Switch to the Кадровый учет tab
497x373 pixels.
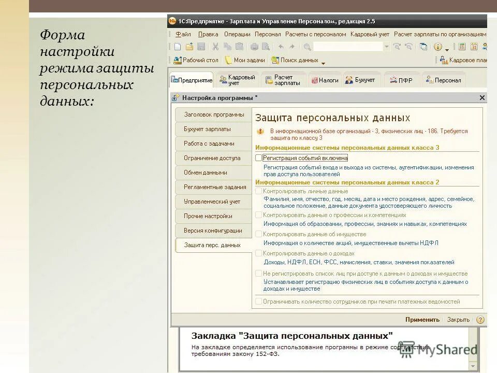tap(237, 80)
